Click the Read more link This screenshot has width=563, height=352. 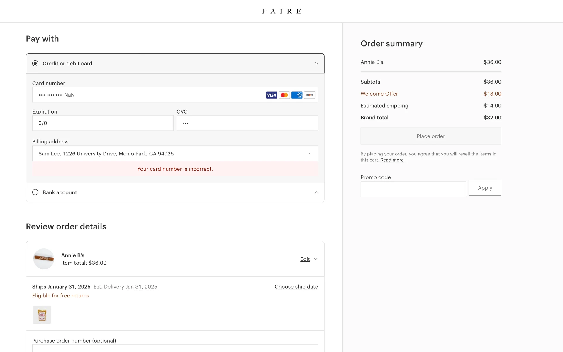click(392, 160)
